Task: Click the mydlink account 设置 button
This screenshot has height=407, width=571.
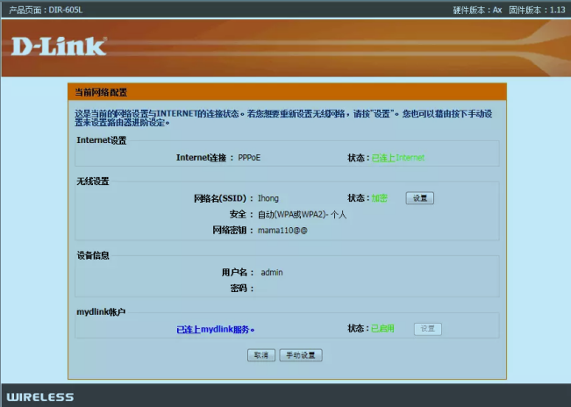Action: [427, 329]
